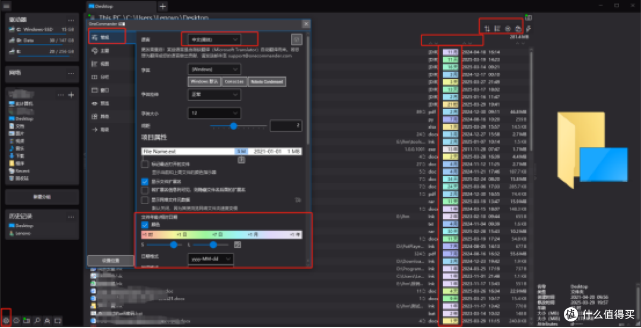The width and height of the screenshot is (641, 328).
Task: Open OneCommander settings gear in bottom bar
Action: [x=6, y=321]
